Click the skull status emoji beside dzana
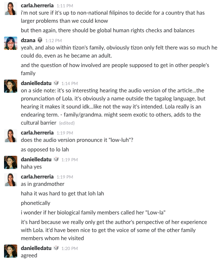 click(40, 40)
